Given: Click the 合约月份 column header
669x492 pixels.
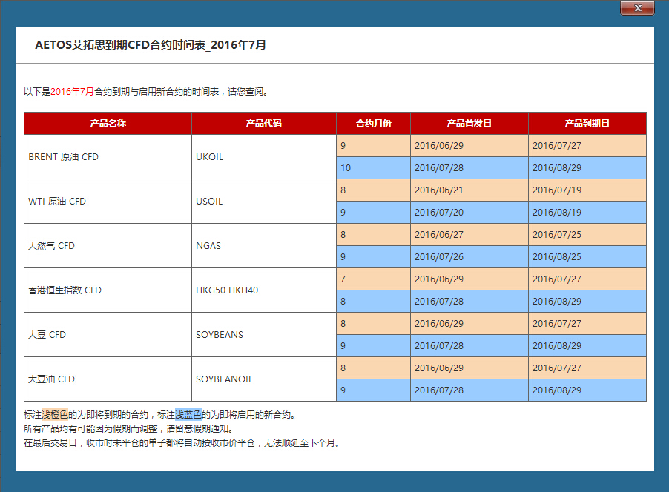Looking at the screenshot, I should pos(373,123).
